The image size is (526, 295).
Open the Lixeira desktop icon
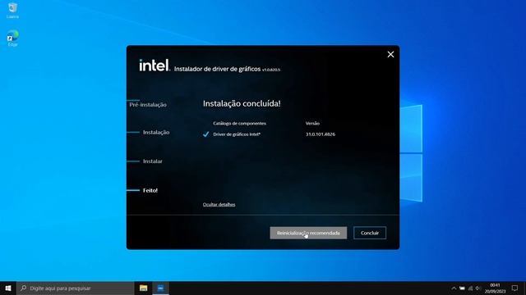[x=12, y=10]
